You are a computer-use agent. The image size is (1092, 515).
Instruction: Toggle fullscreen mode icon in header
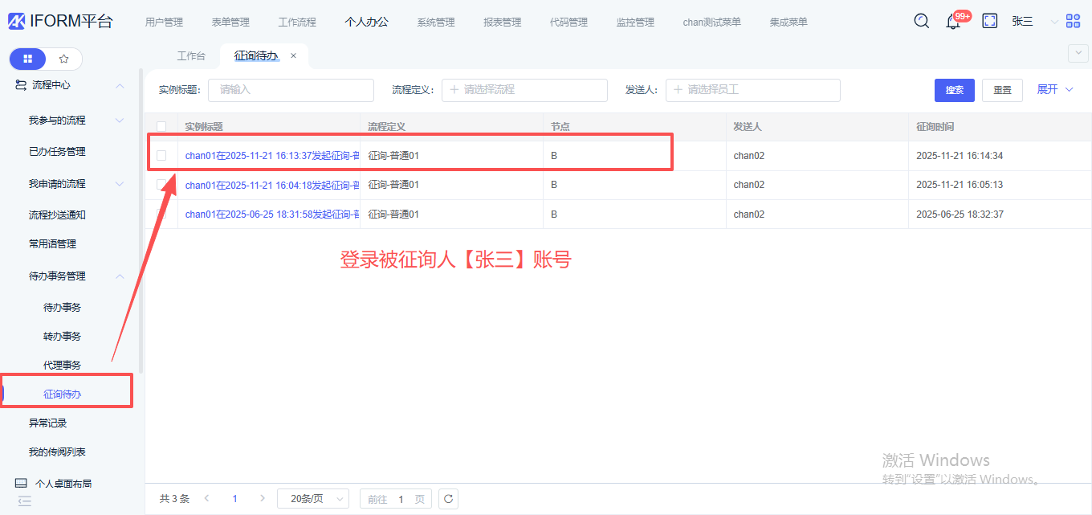coord(990,21)
